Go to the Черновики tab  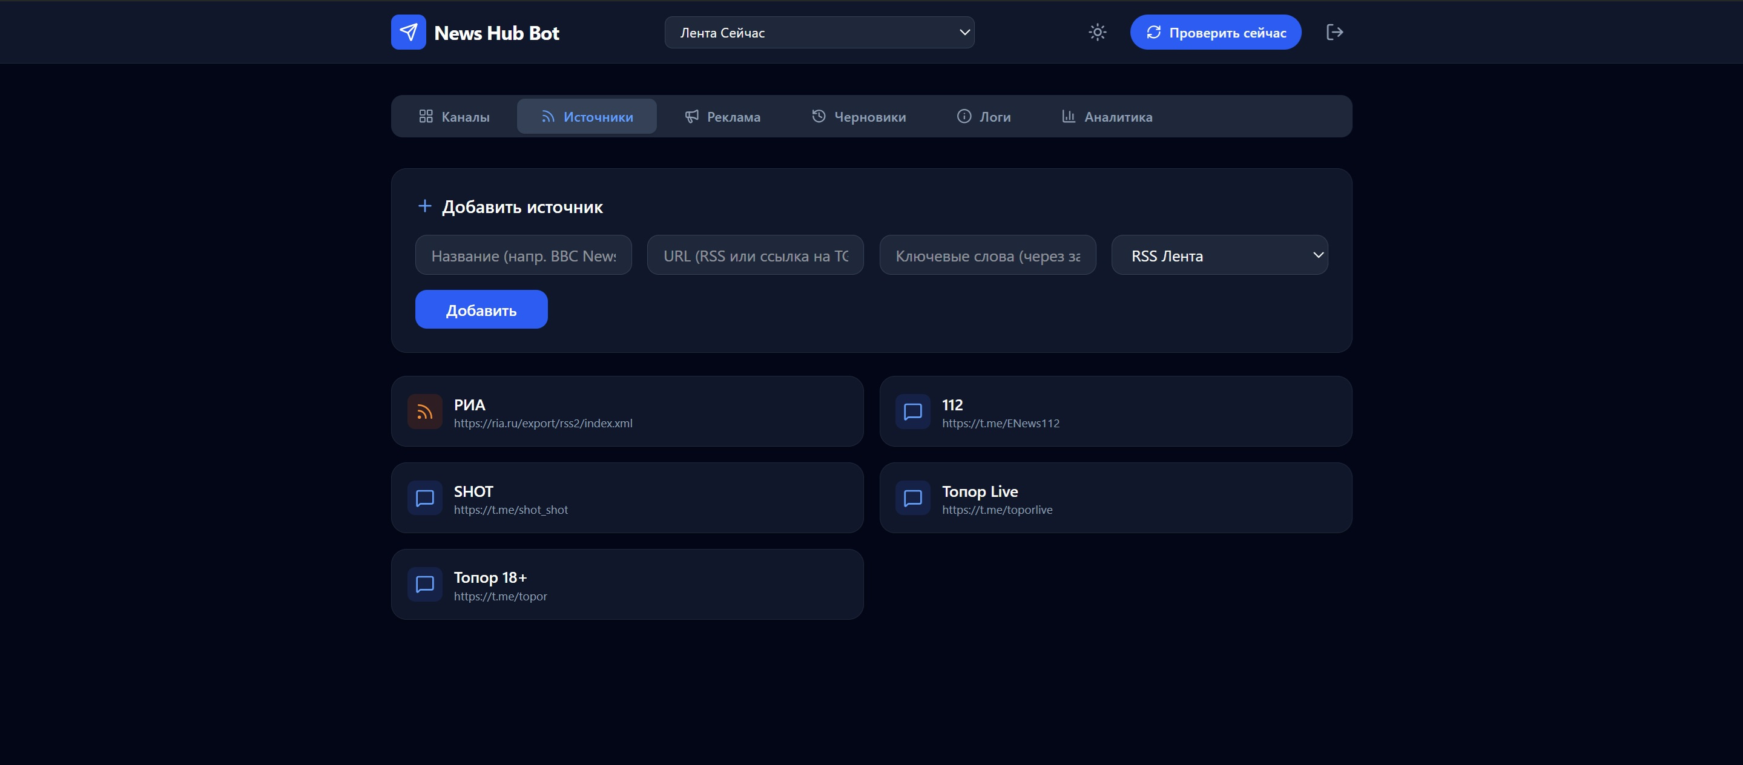(858, 116)
